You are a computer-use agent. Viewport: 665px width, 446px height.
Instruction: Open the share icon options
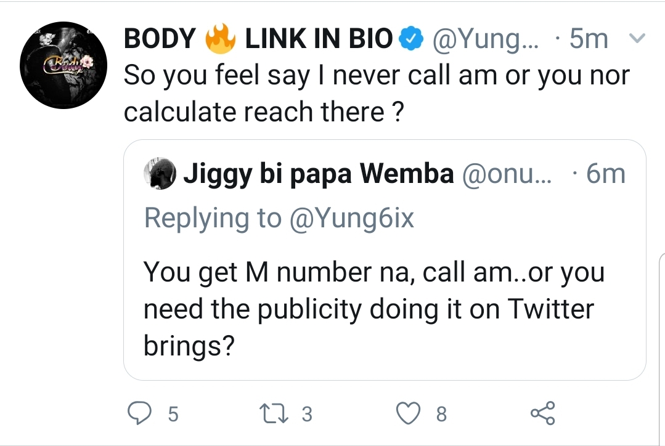tap(543, 413)
